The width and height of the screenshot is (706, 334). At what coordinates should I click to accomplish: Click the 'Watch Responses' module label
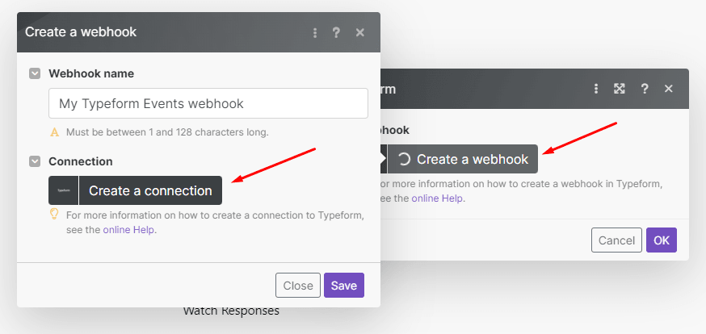tap(231, 311)
